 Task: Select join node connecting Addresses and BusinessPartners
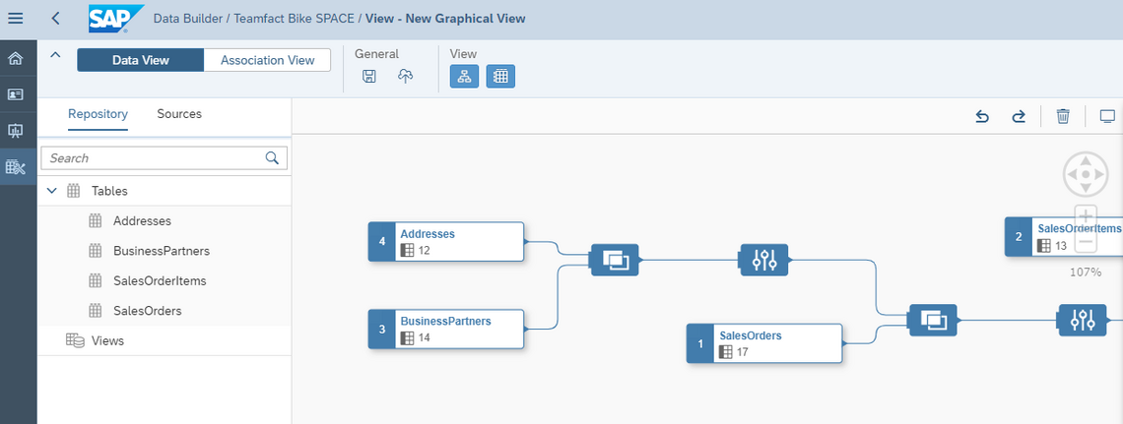pos(614,261)
